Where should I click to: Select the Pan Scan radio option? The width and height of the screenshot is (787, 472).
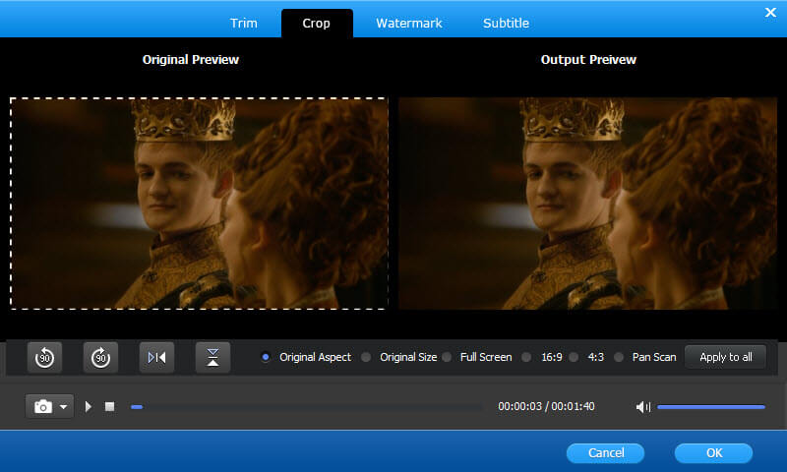pyautogui.click(x=619, y=357)
